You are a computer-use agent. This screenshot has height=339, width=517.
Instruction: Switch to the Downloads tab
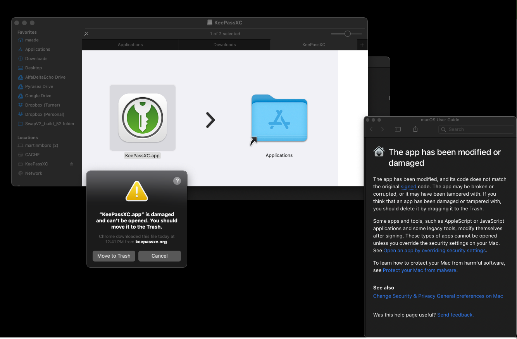point(224,45)
